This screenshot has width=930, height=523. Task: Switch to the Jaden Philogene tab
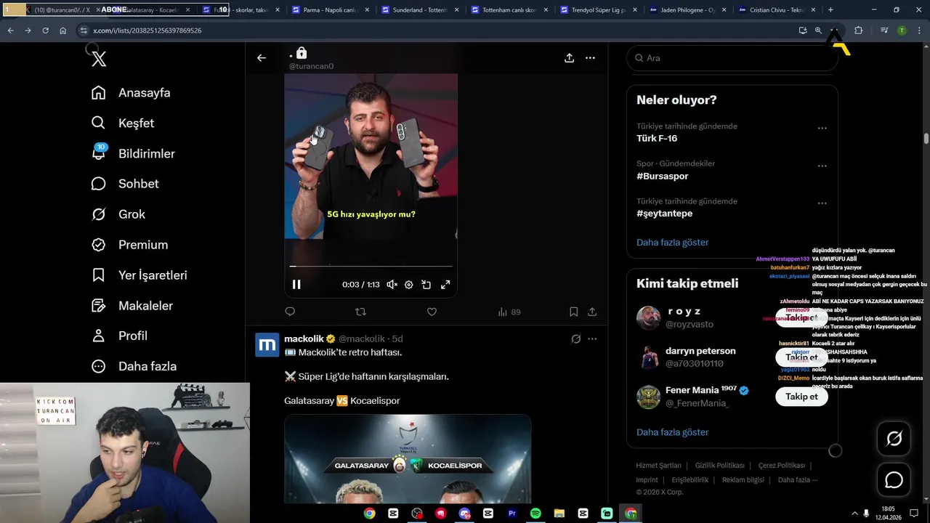[x=687, y=10]
